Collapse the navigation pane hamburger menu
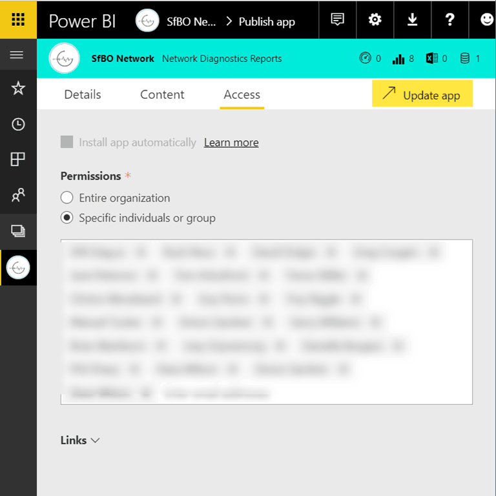Viewport: 496px width, 496px height. (17, 56)
